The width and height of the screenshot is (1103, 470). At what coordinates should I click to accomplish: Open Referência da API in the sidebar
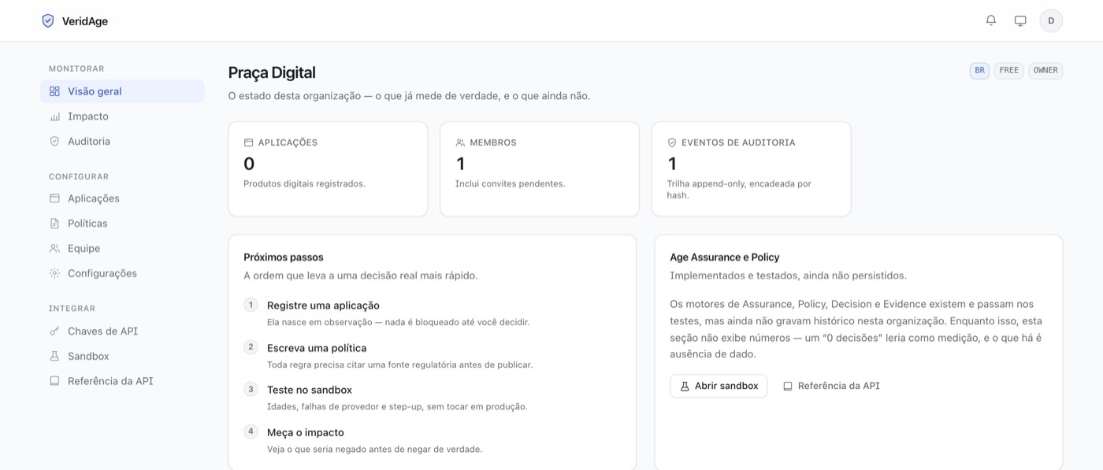point(122,381)
